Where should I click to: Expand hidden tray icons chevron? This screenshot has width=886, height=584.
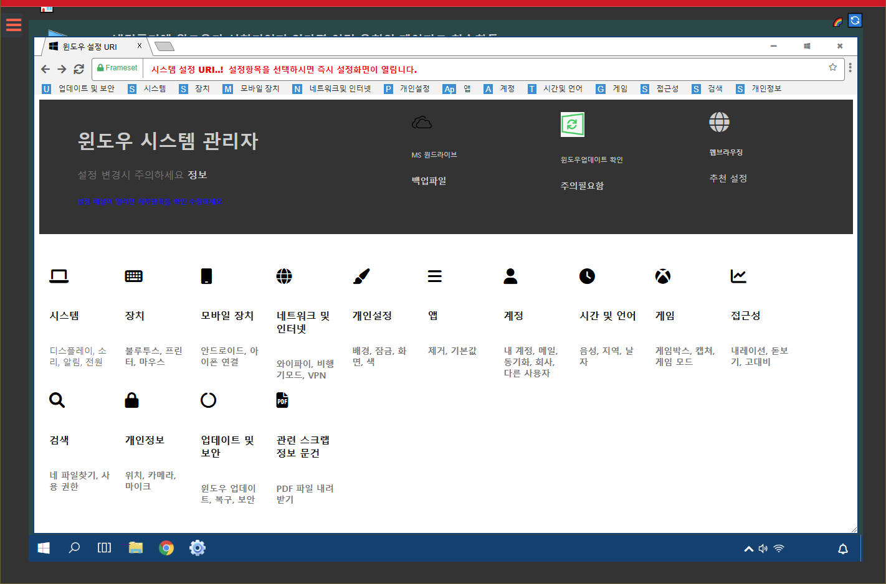tap(749, 549)
